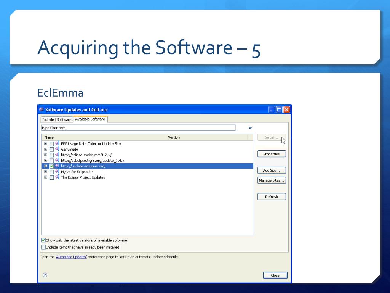Sort by the Name column header

pyautogui.click(x=104, y=137)
